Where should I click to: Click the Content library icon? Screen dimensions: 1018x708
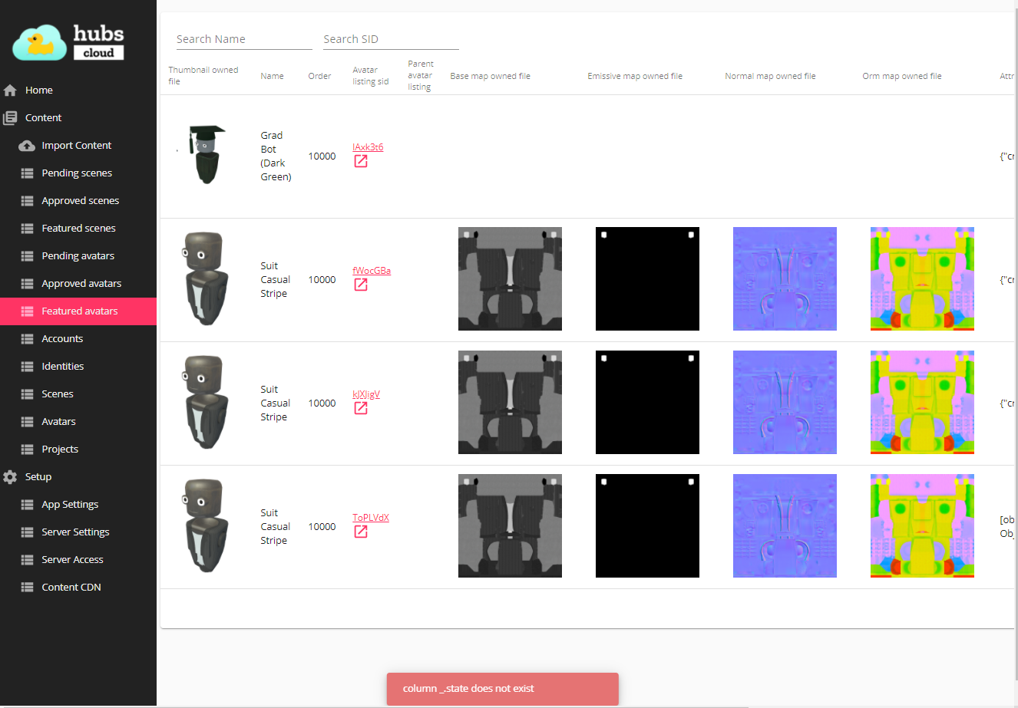(x=10, y=118)
